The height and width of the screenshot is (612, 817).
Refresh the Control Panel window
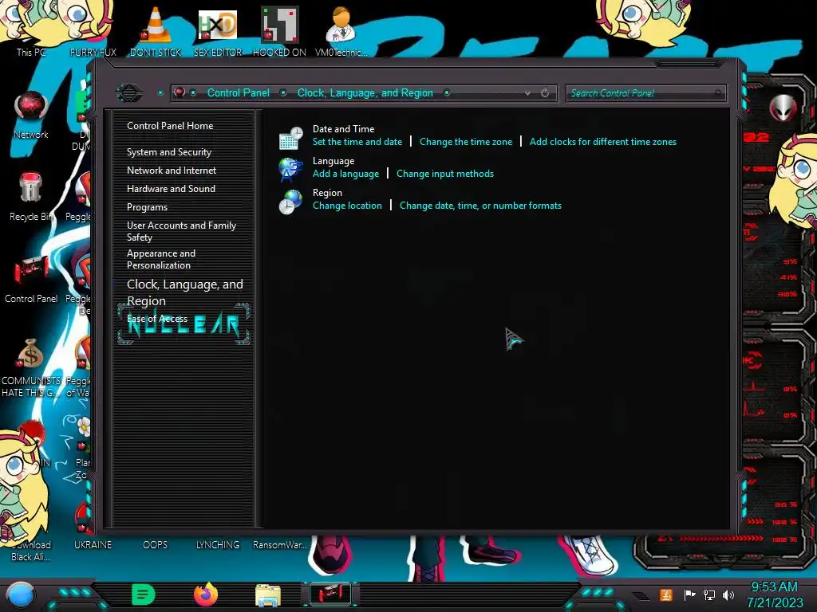[x=545, y=93]
